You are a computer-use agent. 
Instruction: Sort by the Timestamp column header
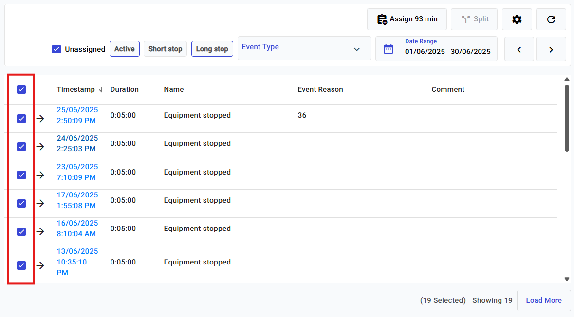[76, 89]
